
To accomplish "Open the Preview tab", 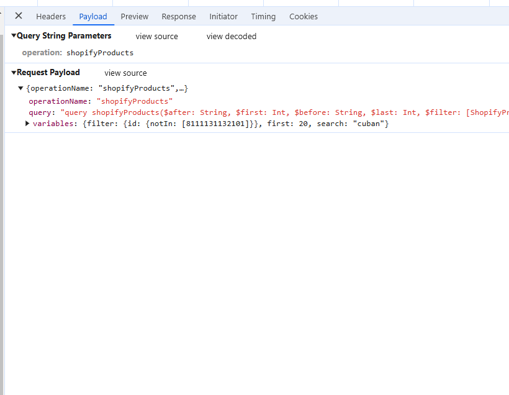I will [x=134, y=16].
